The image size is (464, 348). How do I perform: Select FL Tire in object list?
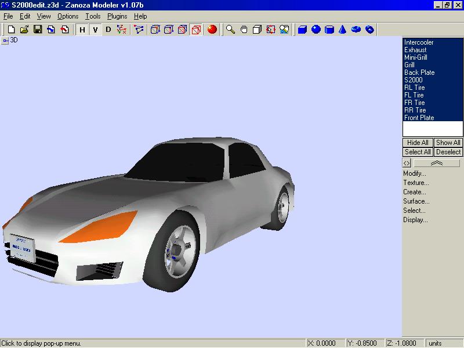click(414, 95)
